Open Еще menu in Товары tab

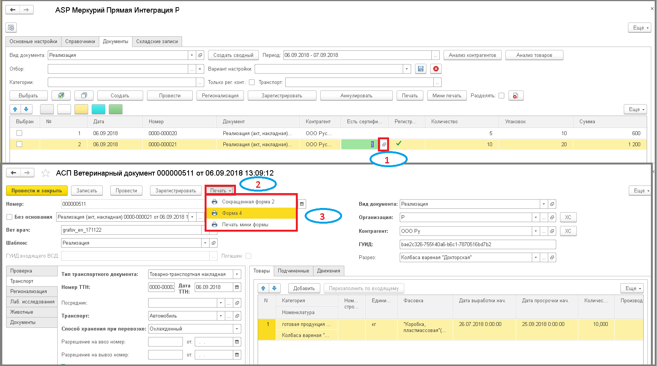pyautogui.click(x=632, y=288)
